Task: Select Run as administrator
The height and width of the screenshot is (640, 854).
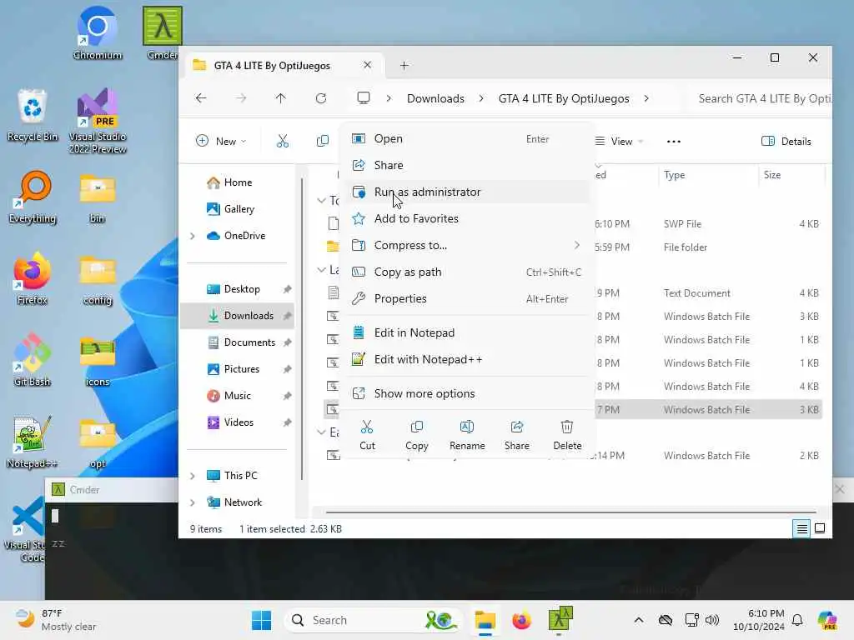Action: coord(466,192)
